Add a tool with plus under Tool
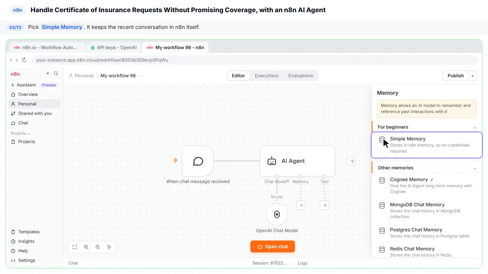 pyautogui.click(x=324, y=205)
